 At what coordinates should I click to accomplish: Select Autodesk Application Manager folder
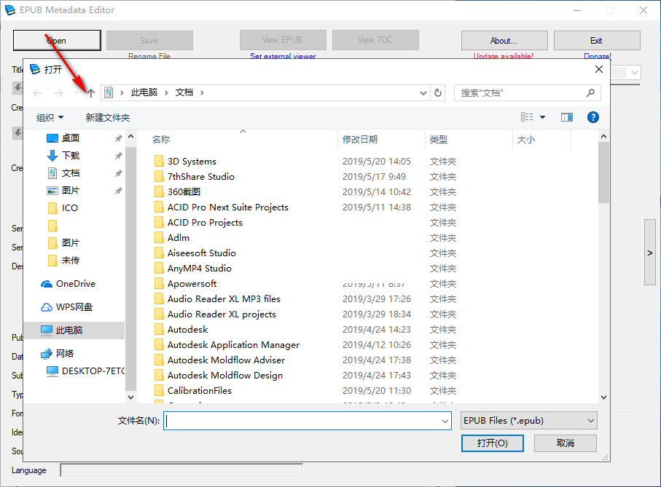[x=233, y=345]
